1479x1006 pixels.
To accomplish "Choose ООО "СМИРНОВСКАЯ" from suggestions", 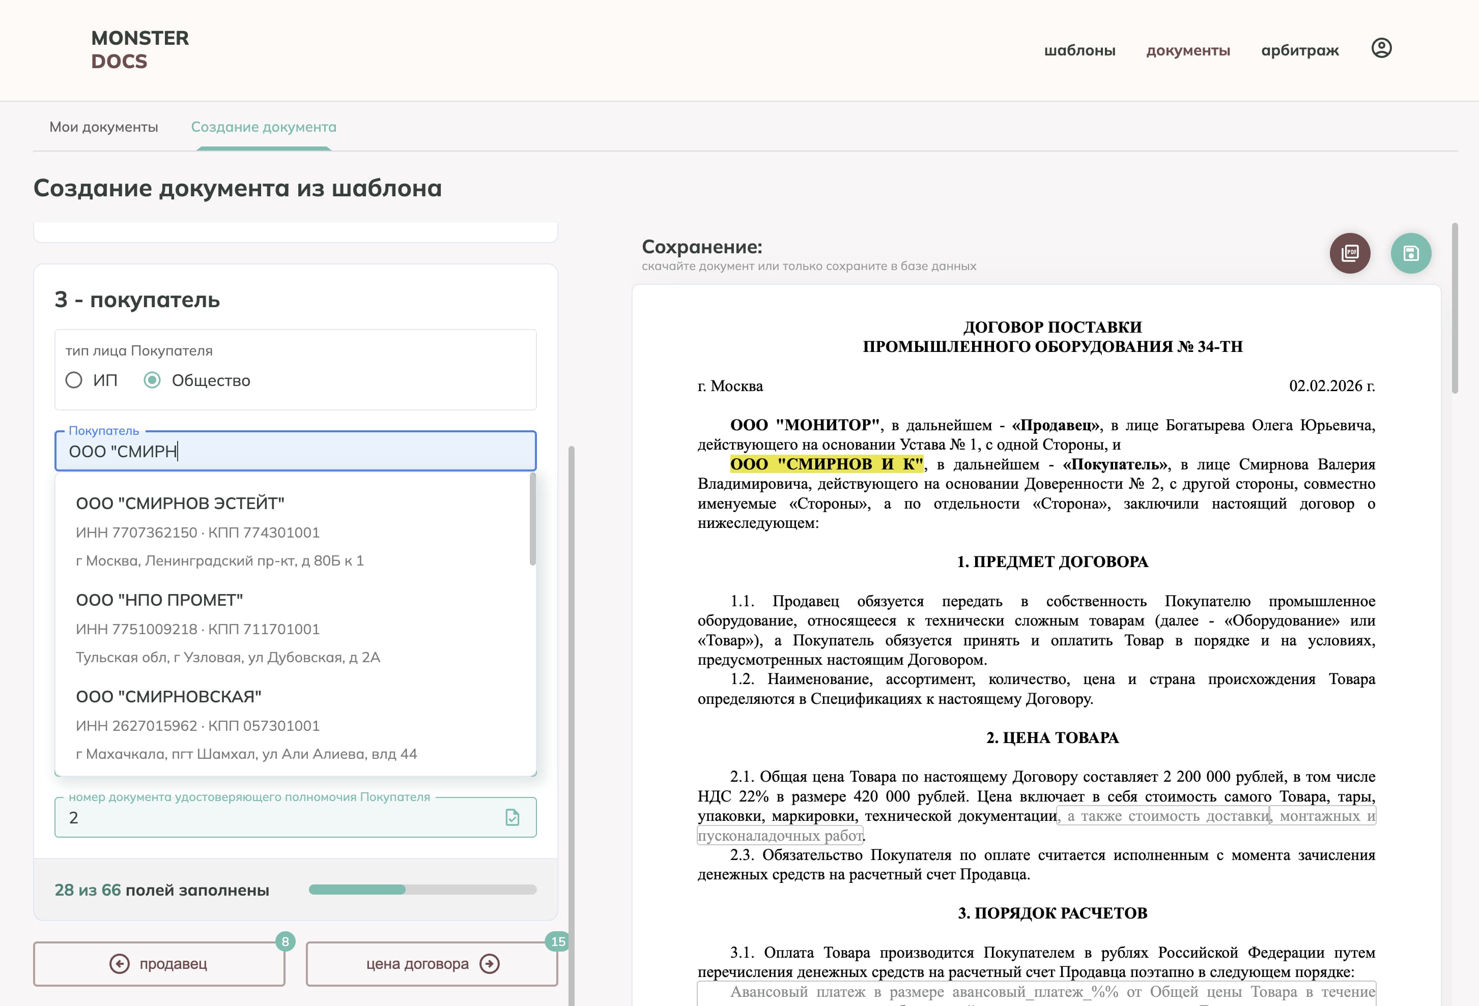I will point(295,725).
